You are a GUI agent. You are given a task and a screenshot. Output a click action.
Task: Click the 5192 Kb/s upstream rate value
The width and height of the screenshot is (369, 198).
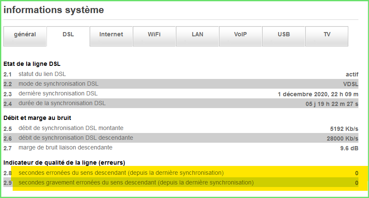[344, 128]
